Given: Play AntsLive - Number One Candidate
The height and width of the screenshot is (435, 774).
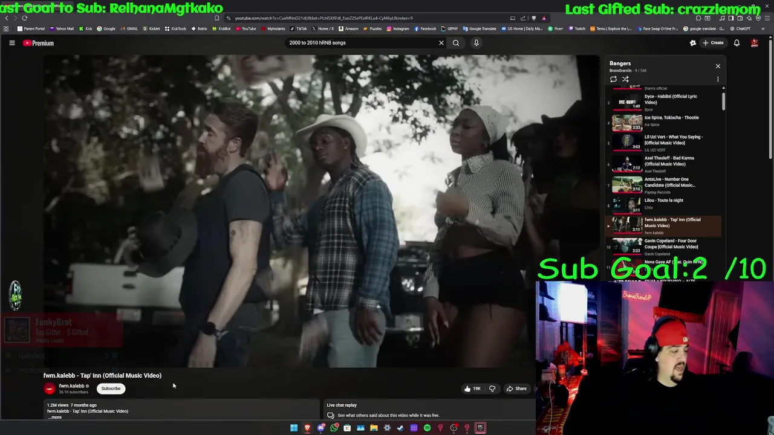Looking at the screenshot, I should coord(663,185).
